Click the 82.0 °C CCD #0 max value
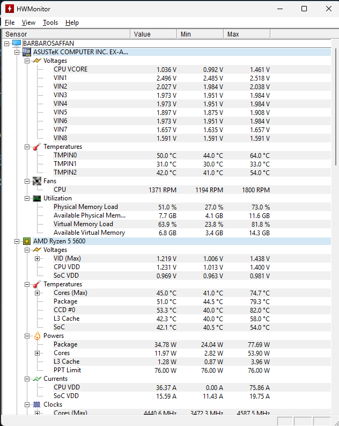Viewport: 339px width, 426px height. point(260,311)
